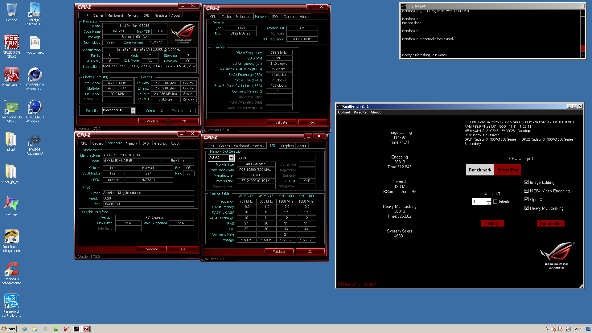The height and width of the screenshot is (333, 592).
Task: Click OK in the CPU-Z SPD window
Action: pyautogui.click(x=310, y=252)
